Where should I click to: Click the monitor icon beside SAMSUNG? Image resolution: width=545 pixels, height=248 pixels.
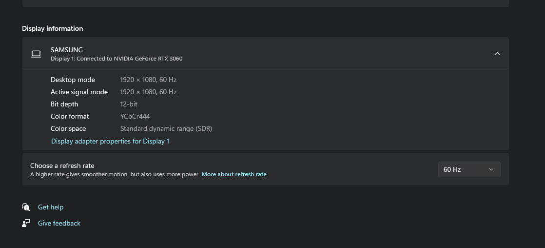[x=36, y=54]
